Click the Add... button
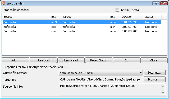This screenshot has height=99, width=169. point(15,60)
